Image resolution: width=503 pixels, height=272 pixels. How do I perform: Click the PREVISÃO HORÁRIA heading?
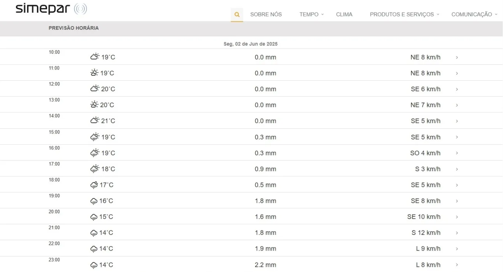[x=74, y=28]
